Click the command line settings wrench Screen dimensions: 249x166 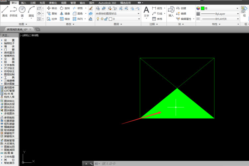coord(91,164)
